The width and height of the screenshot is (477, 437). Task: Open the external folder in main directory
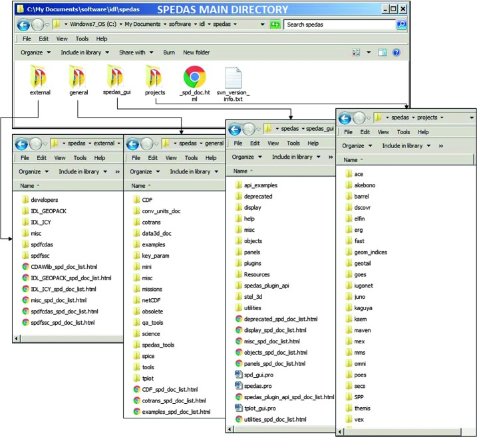40,78
